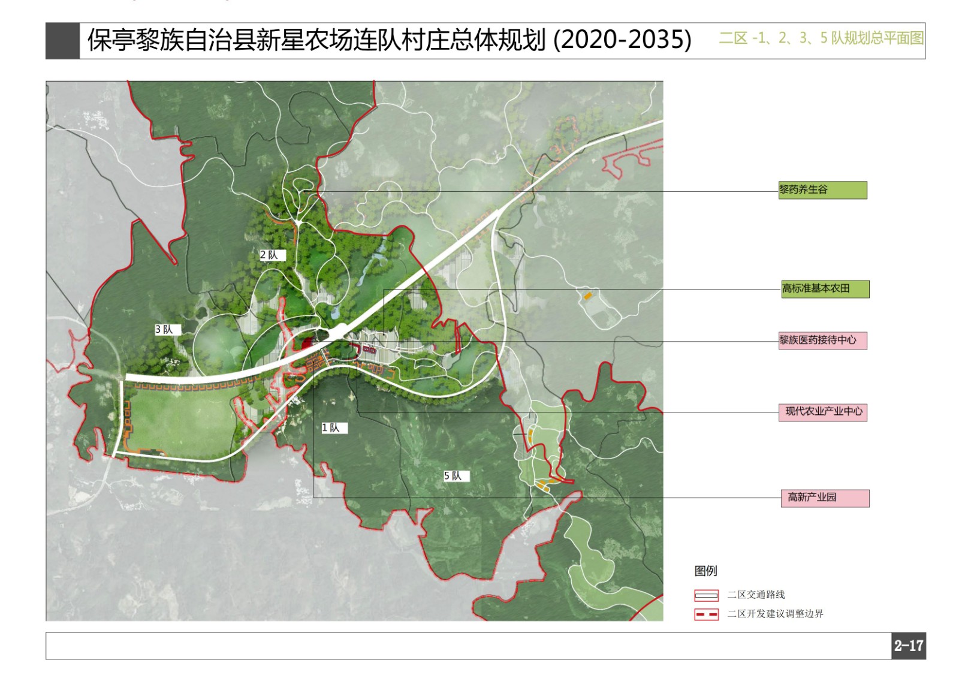Click the 1 队 map label

coord(333,428)
